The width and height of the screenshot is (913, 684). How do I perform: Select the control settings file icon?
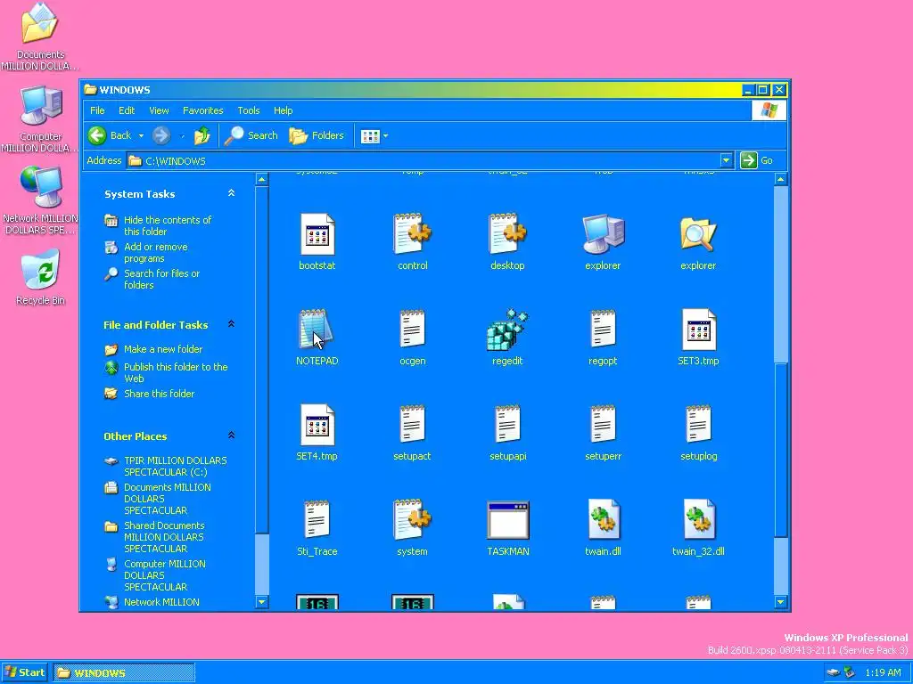412,234
